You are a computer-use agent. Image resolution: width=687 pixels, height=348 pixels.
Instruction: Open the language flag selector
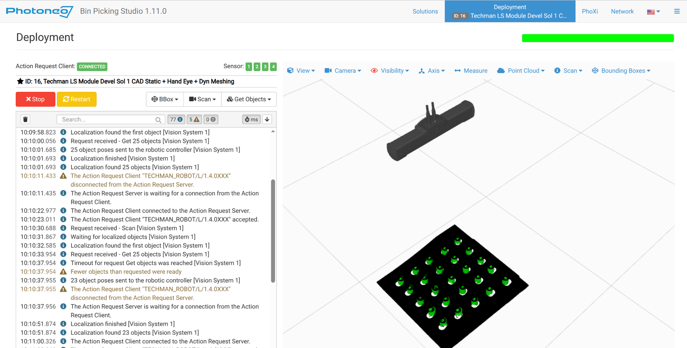point(653,12)
